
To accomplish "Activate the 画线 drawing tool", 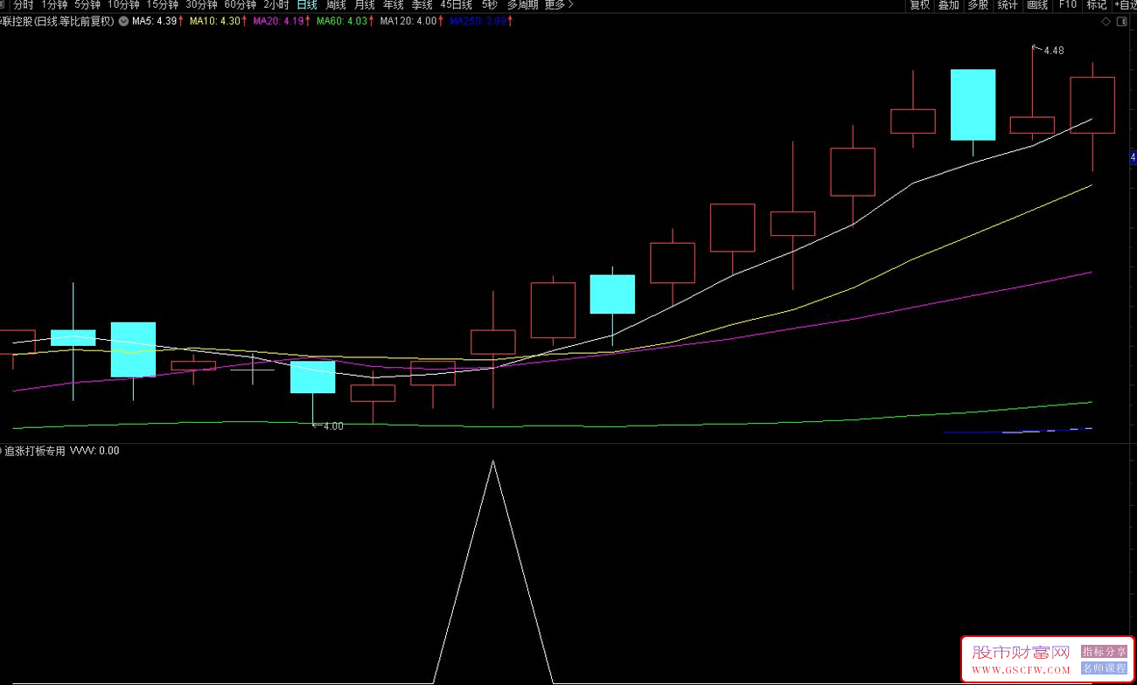I will point(1037,5).
